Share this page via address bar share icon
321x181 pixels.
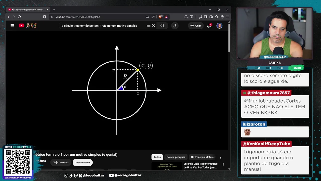tap(153, 17)
